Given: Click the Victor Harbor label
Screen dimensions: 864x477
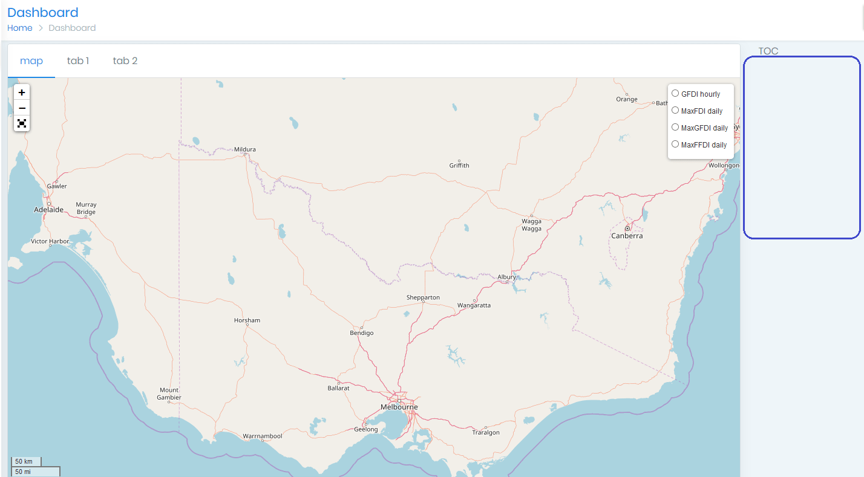Looking at the screenshot, I should [50, 241].
